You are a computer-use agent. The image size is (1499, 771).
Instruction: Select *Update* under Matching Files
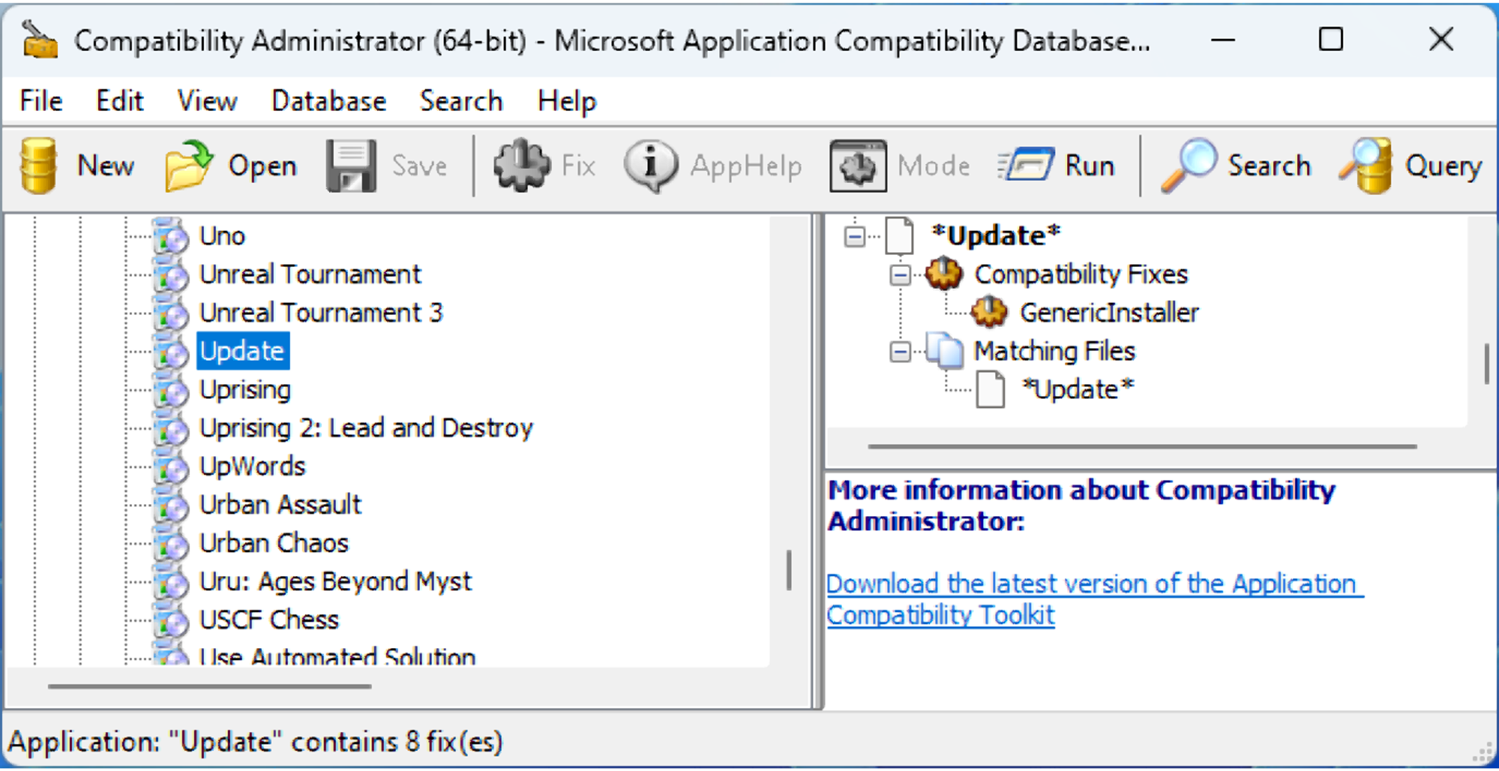(x=1077, y=390)
